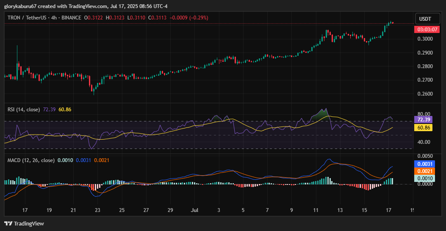Select the RSI (14, close) indicator title
Image resolution: width=446 pixels, height=231 pixels.
24,110
